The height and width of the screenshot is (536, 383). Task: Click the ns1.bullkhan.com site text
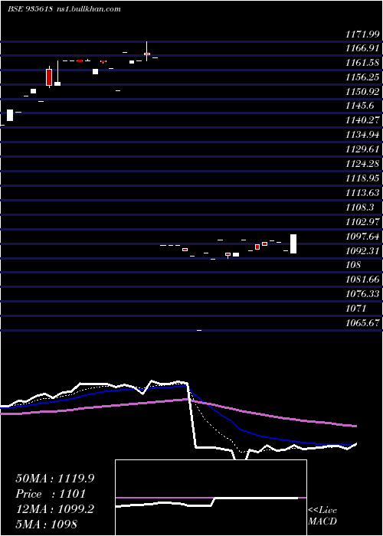point(90,9)
